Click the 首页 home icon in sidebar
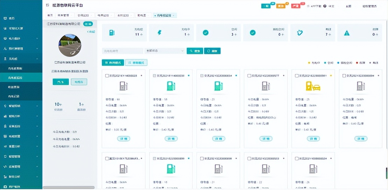388x190 pixels. (5, 18)
